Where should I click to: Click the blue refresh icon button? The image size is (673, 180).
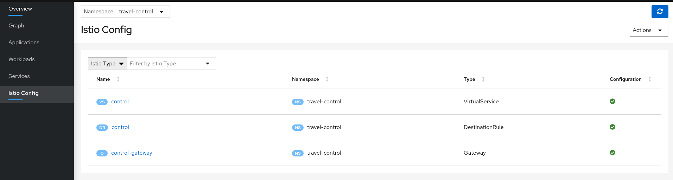[x=660, y=12]
